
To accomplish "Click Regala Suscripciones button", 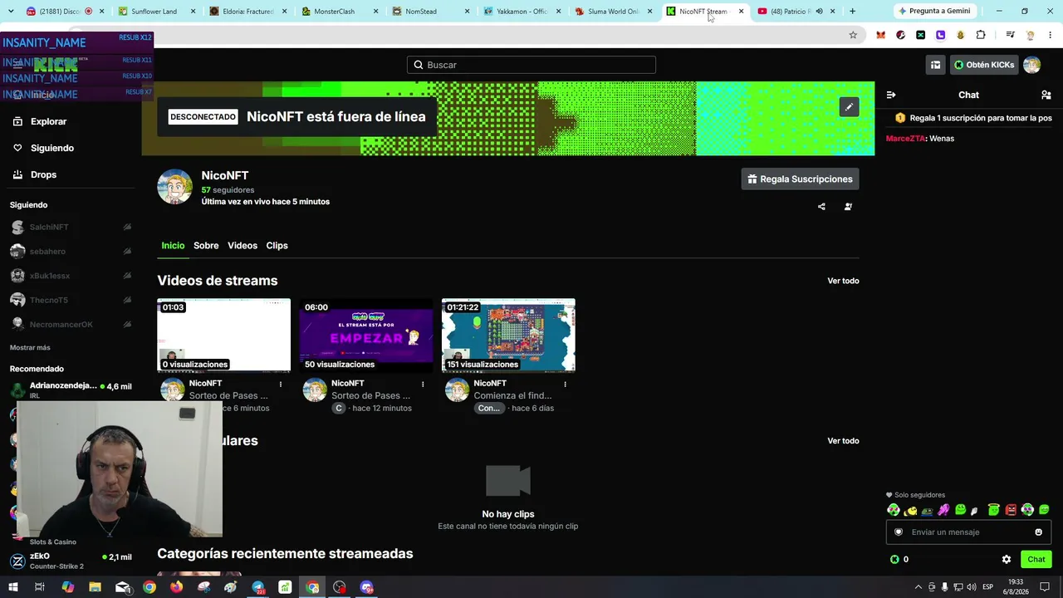I will (x=800, y=179).
